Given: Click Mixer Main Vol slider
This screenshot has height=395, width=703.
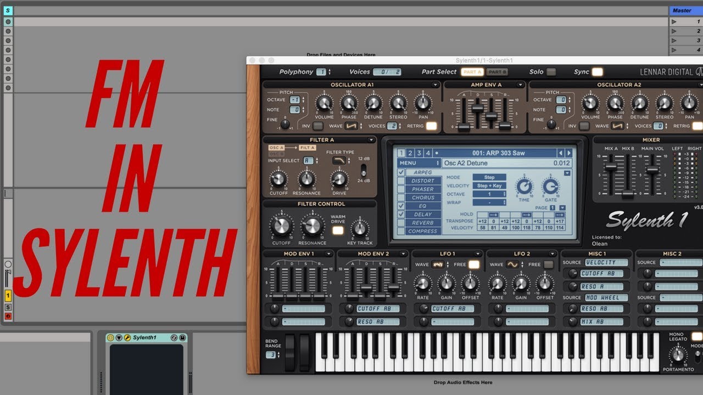Looking at the screenshot, I should (652, 170).
